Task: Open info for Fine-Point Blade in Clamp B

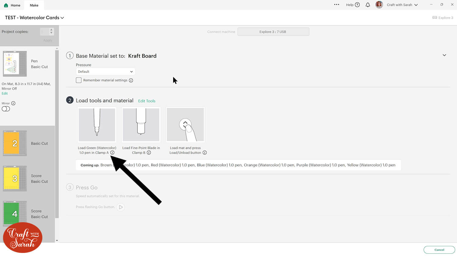Action: [149, 153]
